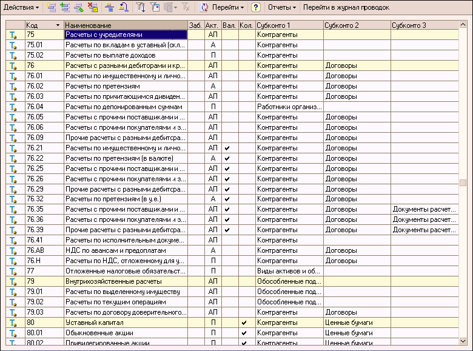Click the Edit current item pencil icon
The width and height of the screenshot is (473, 351).
[78, 8]
